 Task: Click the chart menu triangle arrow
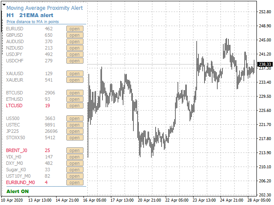(x=4, y=5)
